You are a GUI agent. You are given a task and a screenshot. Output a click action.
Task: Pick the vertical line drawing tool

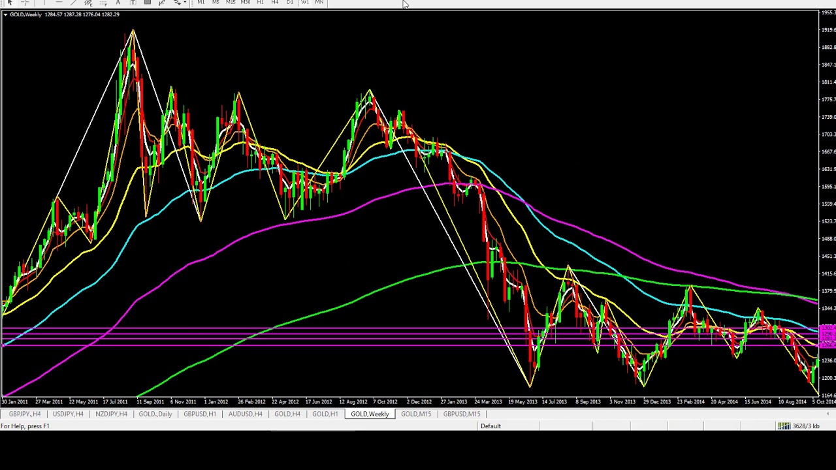point(44,3)
